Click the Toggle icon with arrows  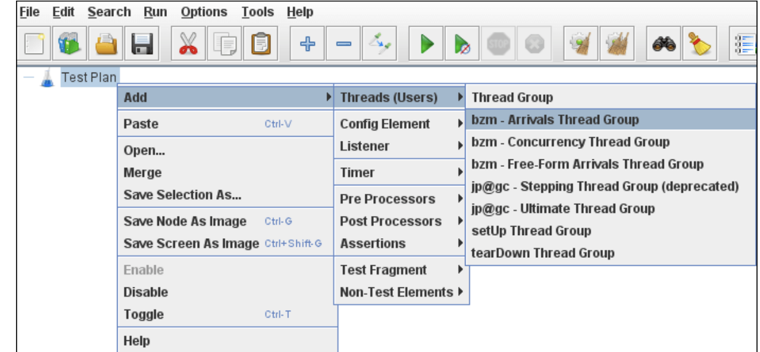pyautogui.click(x=379, y=44)
